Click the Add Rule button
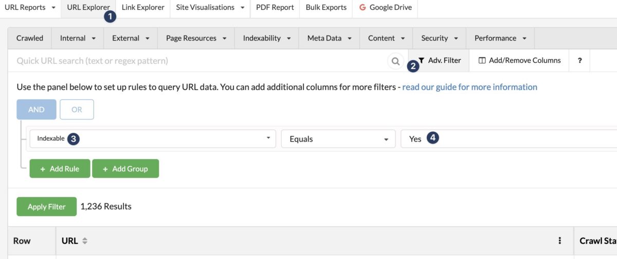 pyautogui.click(x=60, y=169)
